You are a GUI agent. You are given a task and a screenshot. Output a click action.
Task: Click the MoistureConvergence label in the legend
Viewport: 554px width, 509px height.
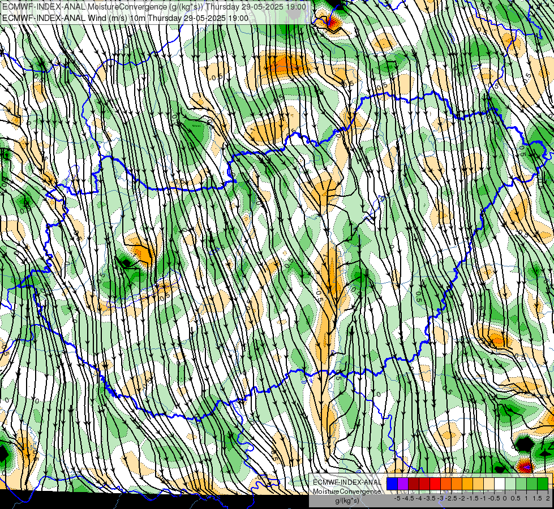click(x=347, y=491)
